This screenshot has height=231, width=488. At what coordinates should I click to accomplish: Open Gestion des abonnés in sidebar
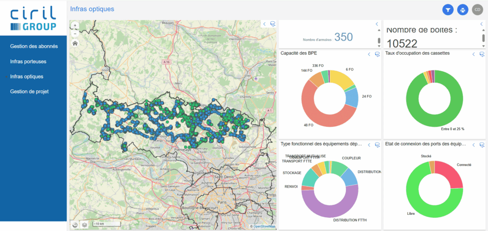[34, 46]
